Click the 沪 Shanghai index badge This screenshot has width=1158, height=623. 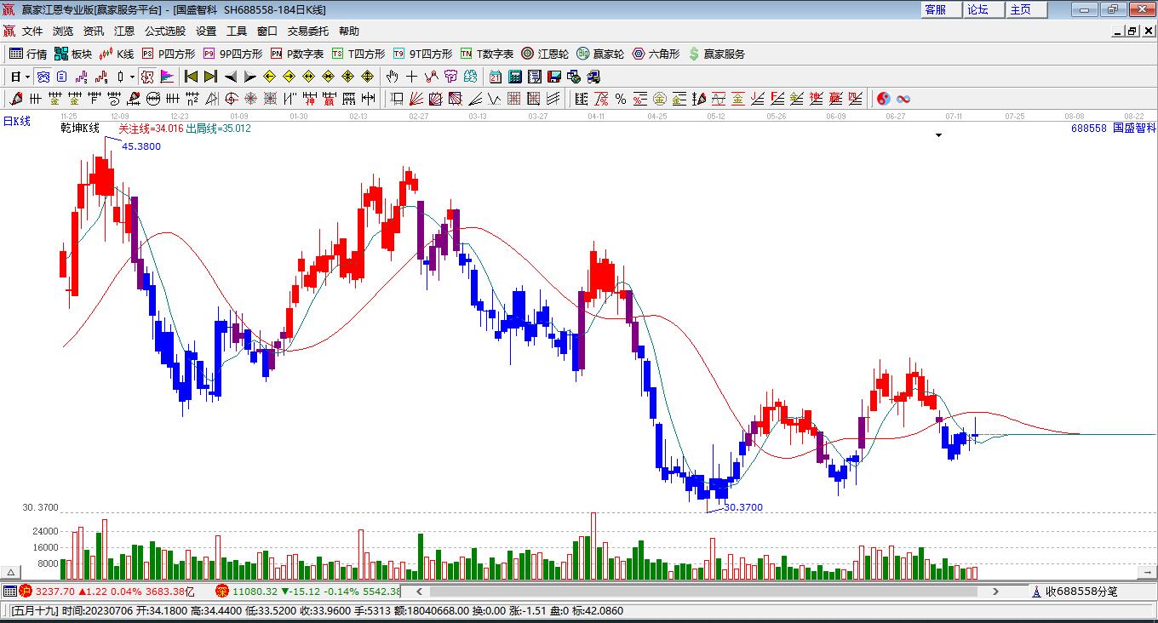pyautogui.click(x=25, y=591)
